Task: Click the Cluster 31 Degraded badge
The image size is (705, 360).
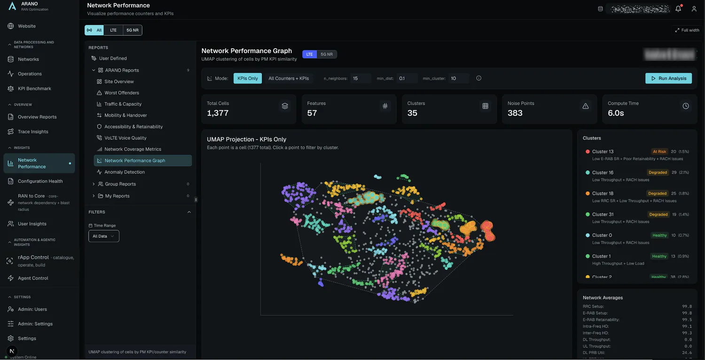Action: (x=658, y=214)
